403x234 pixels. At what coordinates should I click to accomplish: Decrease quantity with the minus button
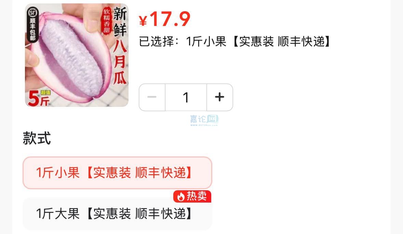(152, 97)
